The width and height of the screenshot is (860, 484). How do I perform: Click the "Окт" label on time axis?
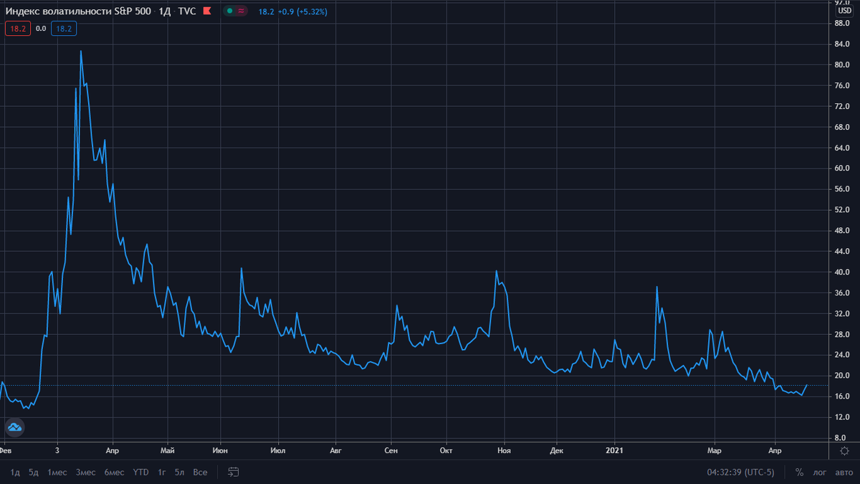point(446,451)
